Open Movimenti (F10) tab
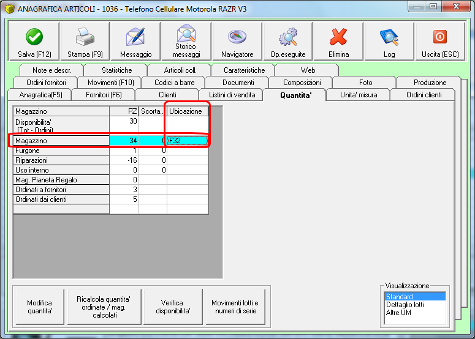Viewport: 475px width, 339px height. coord(110,83)
